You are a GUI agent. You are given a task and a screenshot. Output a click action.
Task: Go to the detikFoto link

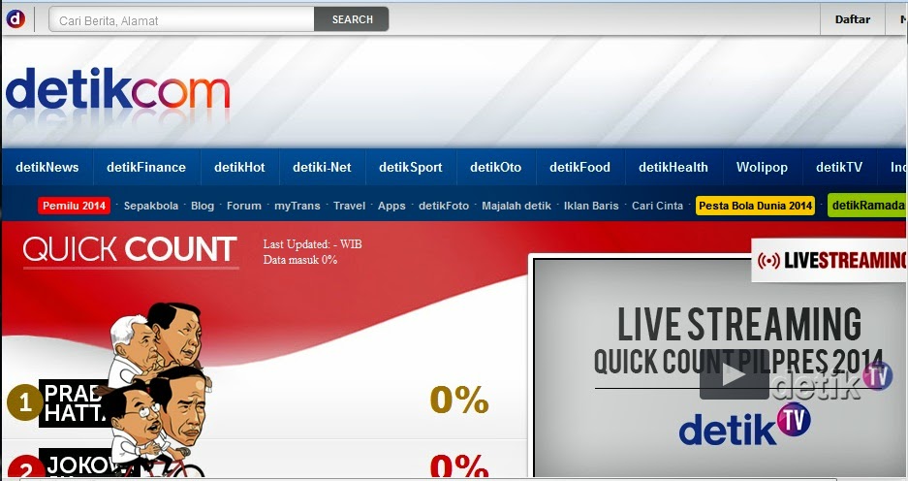tap(444, 206)
